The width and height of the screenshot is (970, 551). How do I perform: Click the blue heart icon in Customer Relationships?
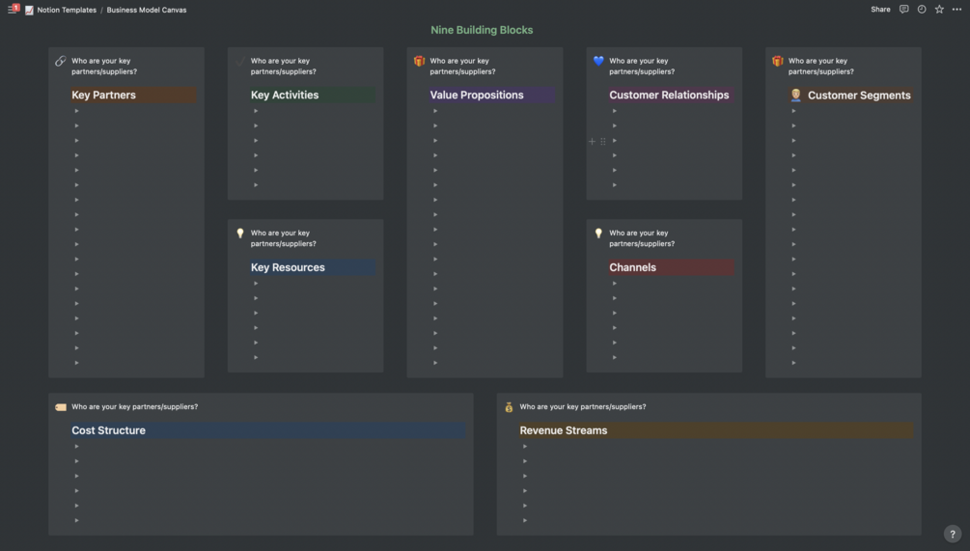pos(598,61)
